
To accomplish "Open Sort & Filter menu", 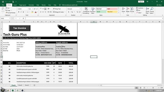I will (147, 10).
